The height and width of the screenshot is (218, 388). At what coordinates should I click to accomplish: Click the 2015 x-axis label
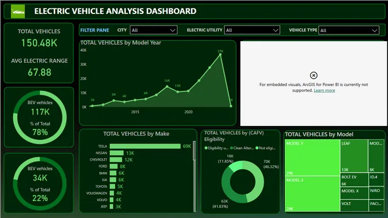point(135,112)
